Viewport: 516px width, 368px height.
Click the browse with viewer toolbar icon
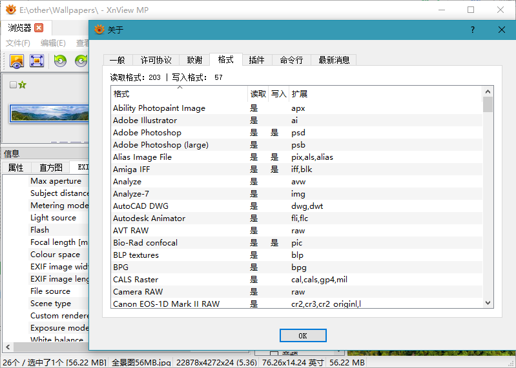click(x=17, y=61)
